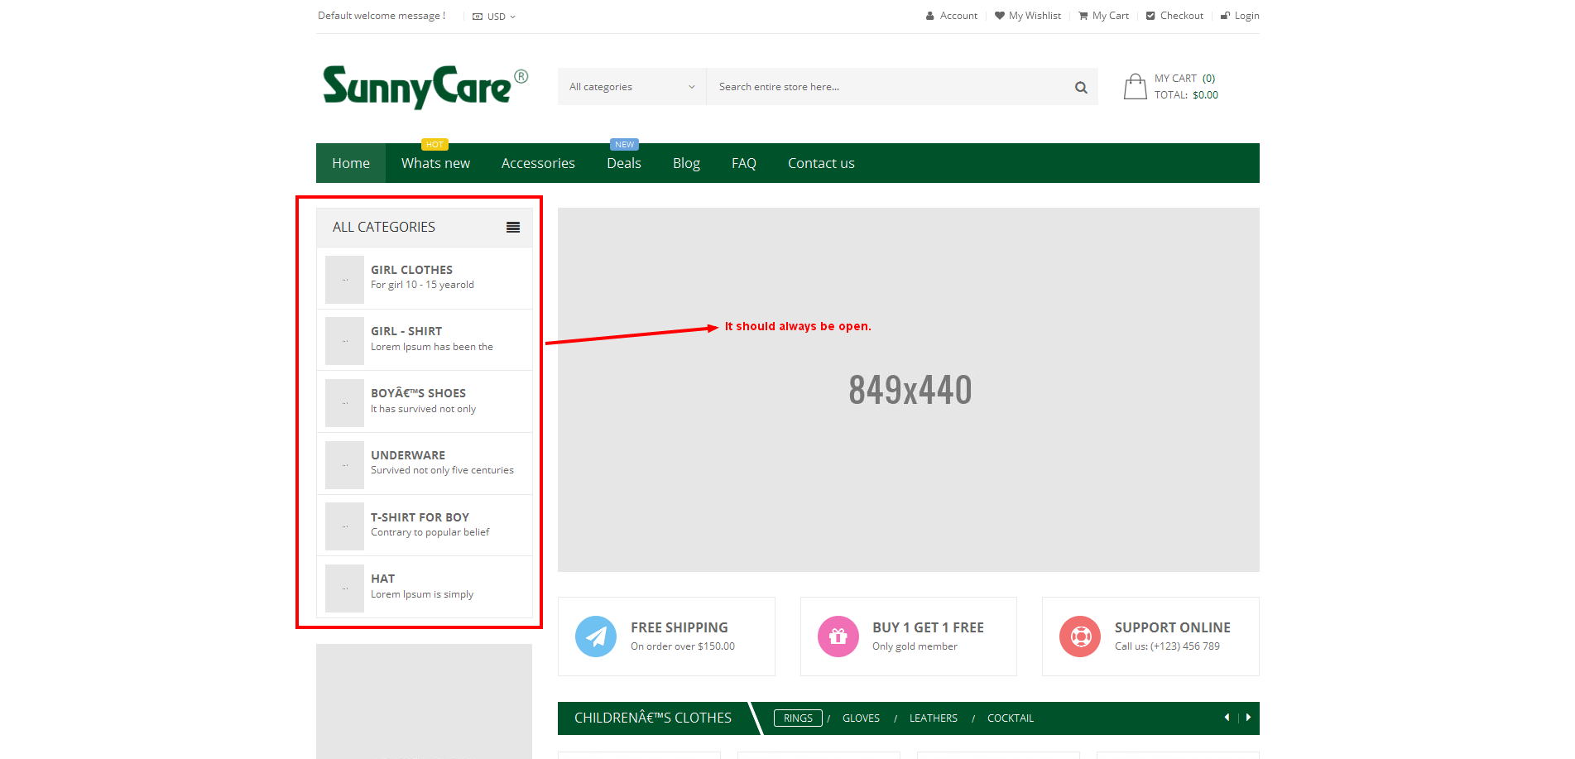Open the Deals menu item
This screenshot has height=759, width=1575.
[623, 164]
